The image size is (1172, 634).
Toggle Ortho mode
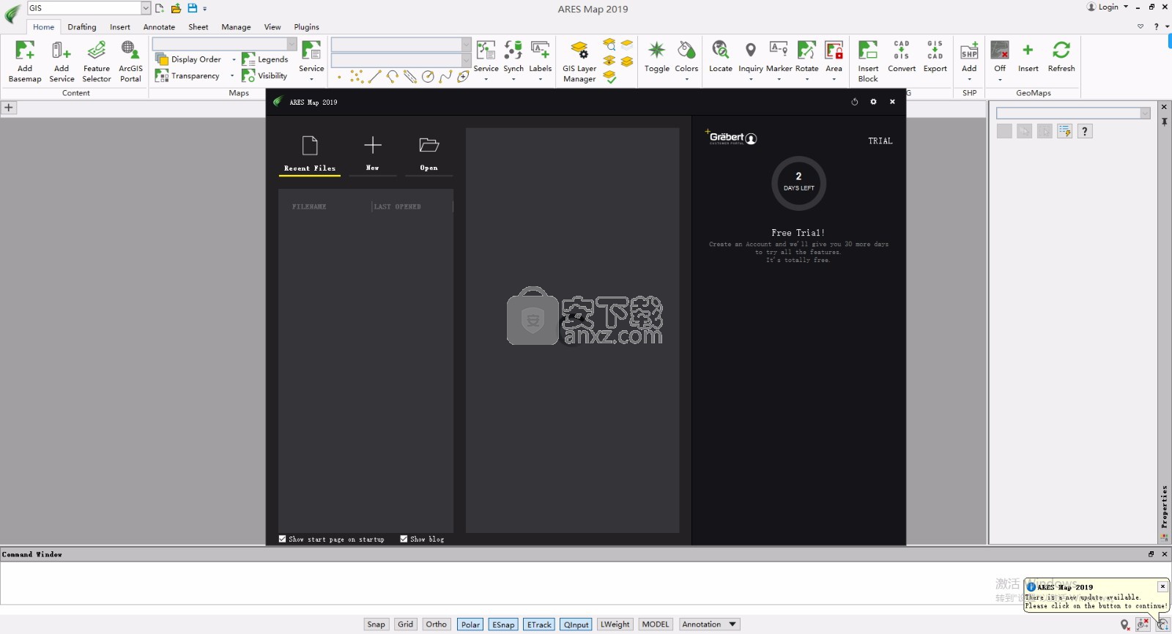pos(436,624)
